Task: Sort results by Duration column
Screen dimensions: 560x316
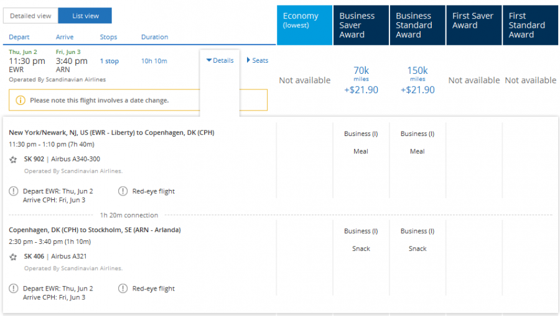Action: (154, 37)
